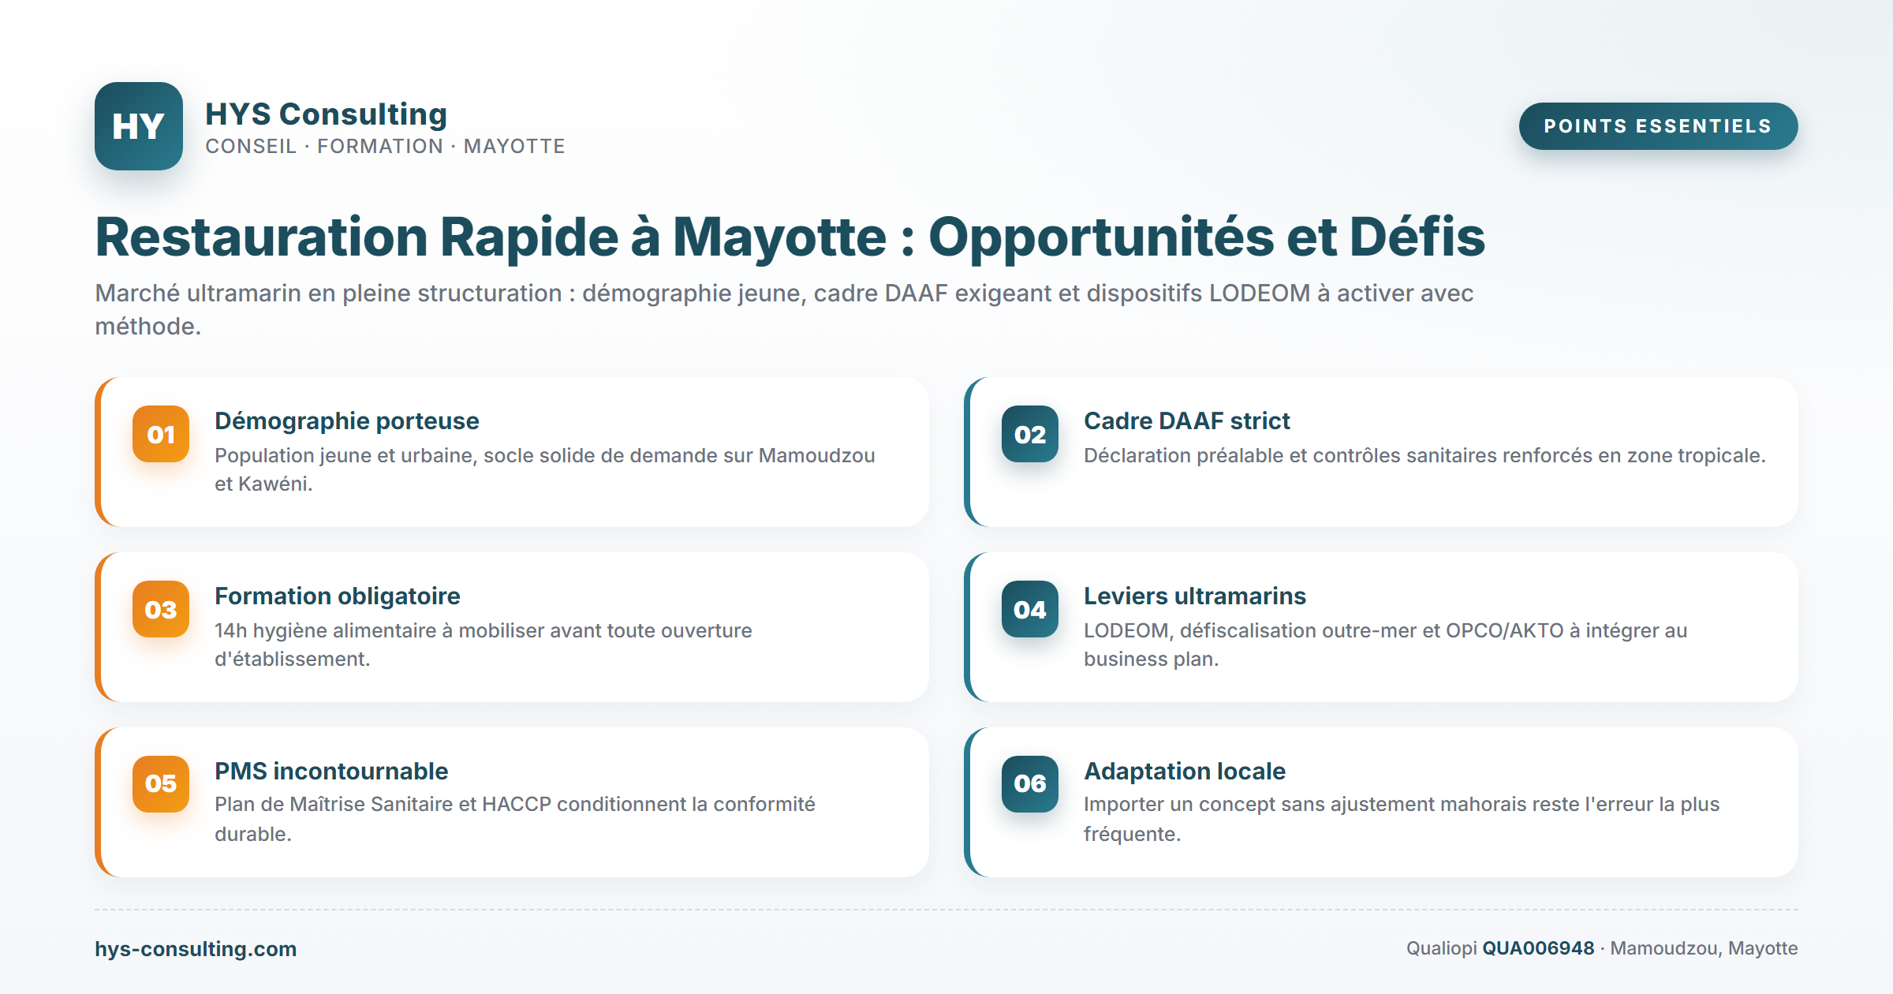Click the orange 05 number badge
The image size is (1893, 994).
[161, 784]
